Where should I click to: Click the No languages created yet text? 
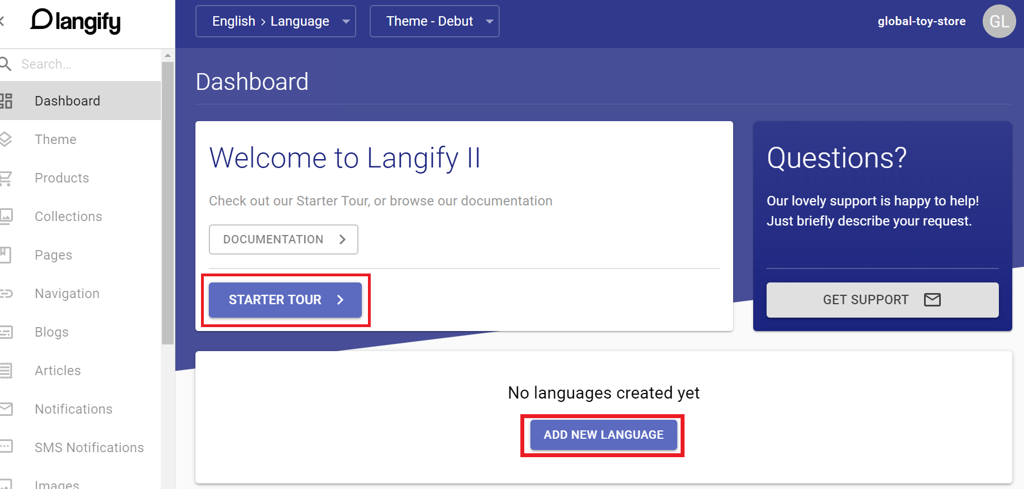click(x=604, y=393)
